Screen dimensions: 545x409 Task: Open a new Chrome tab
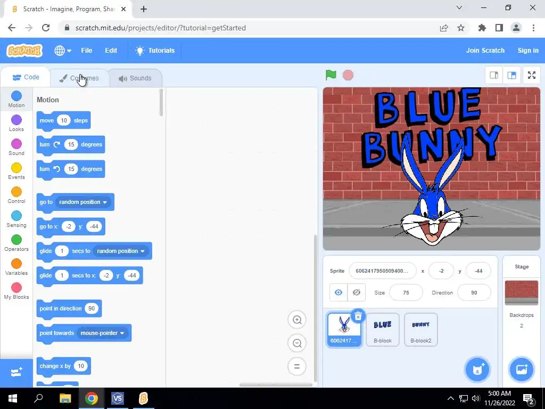(144, 9)
